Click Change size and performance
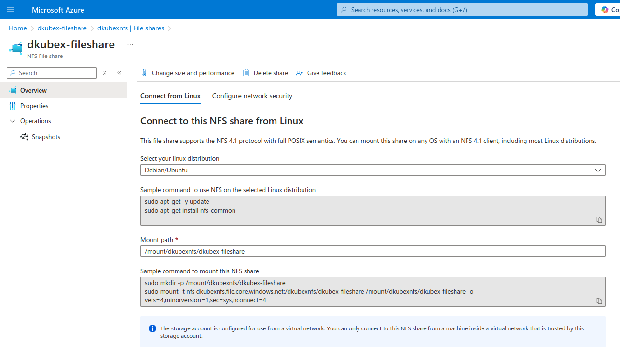Screen dimensions: 620x356 click(x=187, y=73)
